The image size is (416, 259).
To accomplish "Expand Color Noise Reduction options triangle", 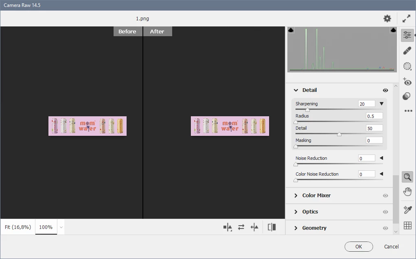I will tap(381, 174).
